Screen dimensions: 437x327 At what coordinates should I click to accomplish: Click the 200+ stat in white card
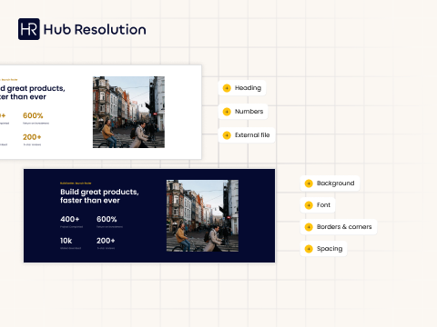(32, 137)
